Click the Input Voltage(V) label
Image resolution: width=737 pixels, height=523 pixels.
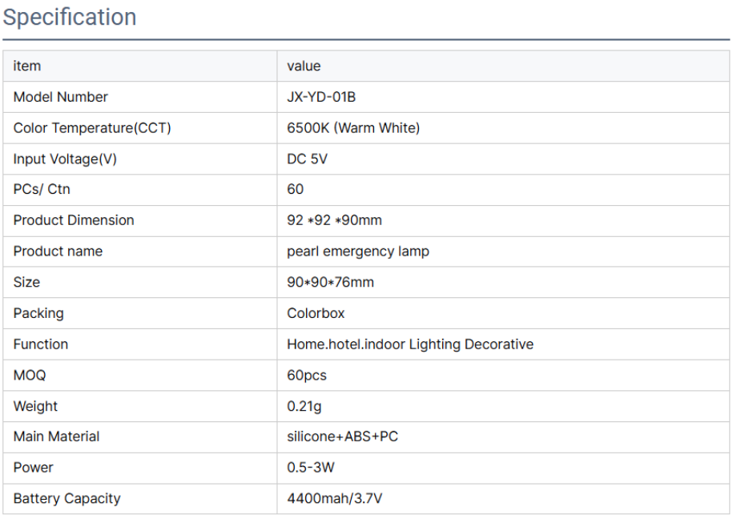tap(65, 159)
